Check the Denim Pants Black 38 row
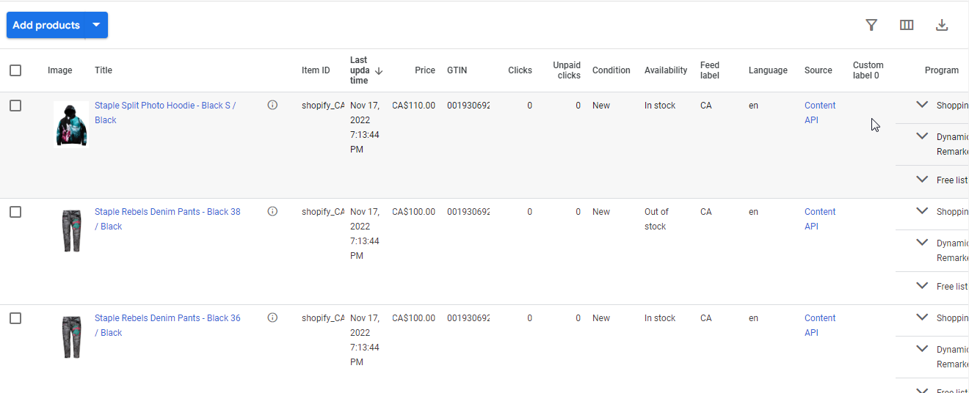 coord(15,212)
